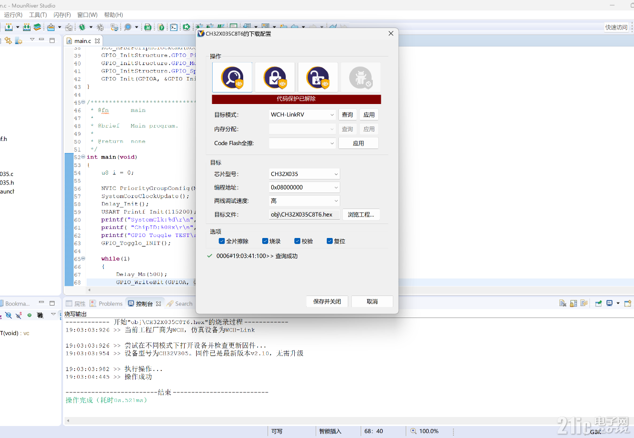This screenshot has height=438, width=634.
Task: Click the 浏览工程... button
Action: (x=361, y=214)
